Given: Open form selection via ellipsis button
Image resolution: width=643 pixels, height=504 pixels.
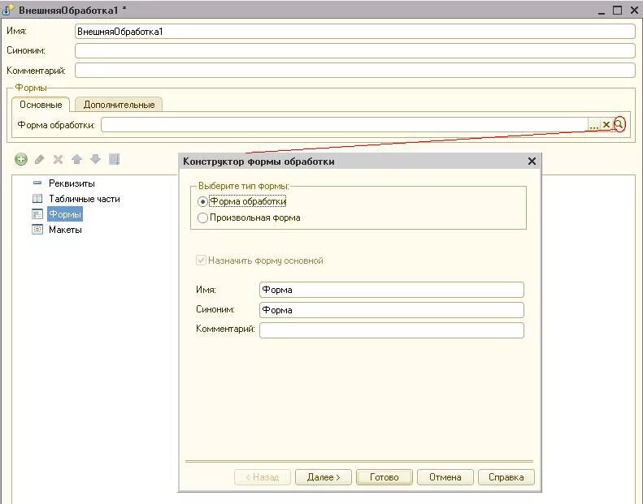Looking at the screenshot, I should click(593, 124).
